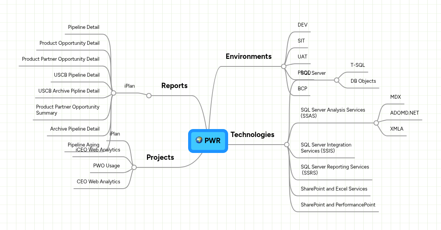Collapse the Projects branch circle

(134, 167)
